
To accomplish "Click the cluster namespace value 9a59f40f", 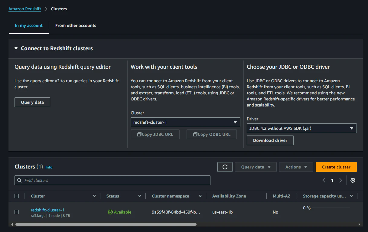I will [176, 212].
